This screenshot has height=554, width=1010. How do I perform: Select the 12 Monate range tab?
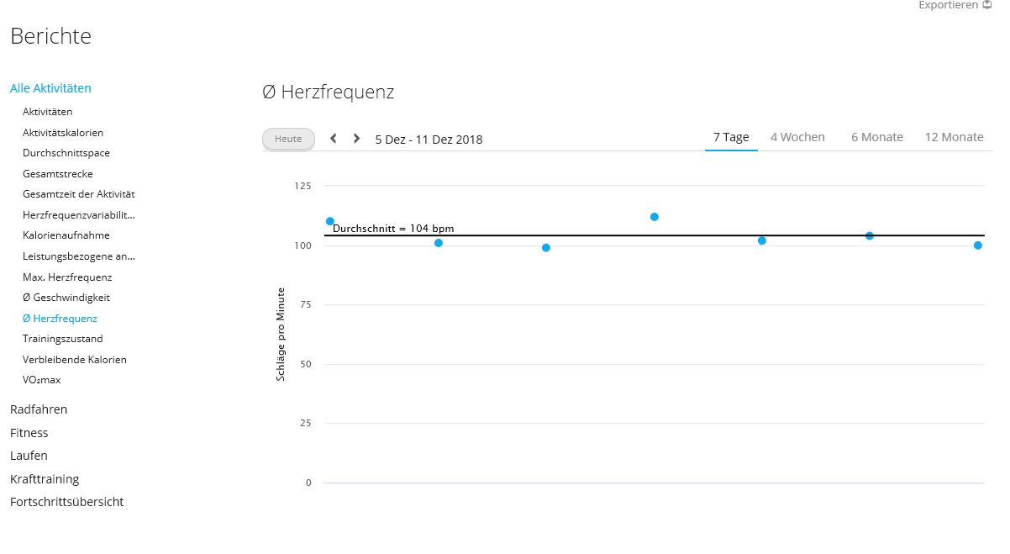tap(954, 137)
